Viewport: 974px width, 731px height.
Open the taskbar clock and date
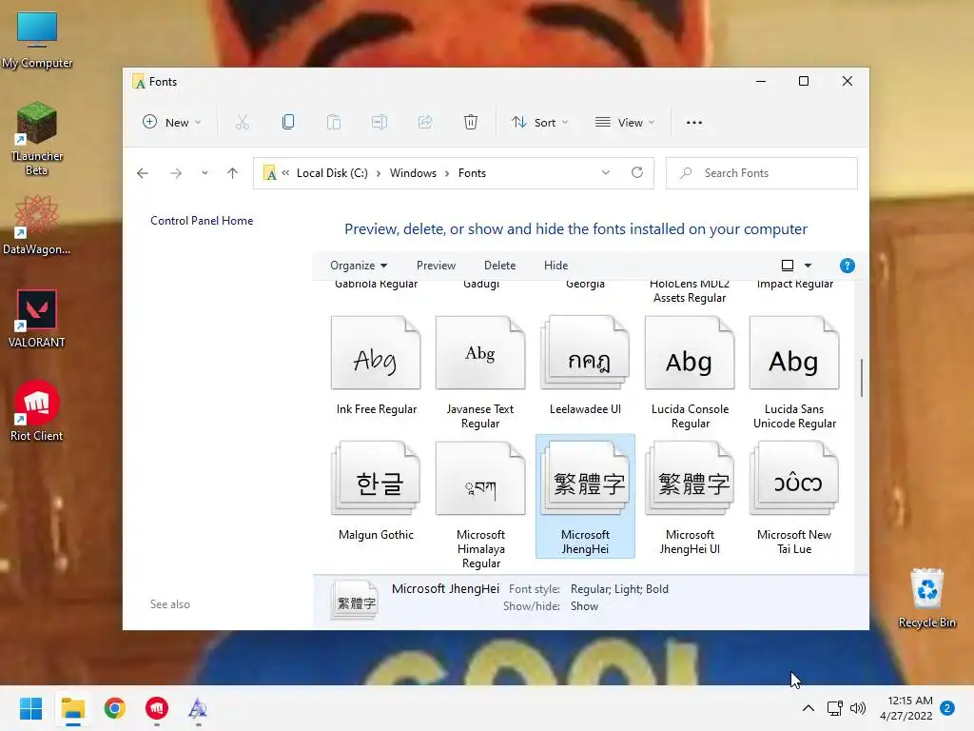click(x=906, y=708)
